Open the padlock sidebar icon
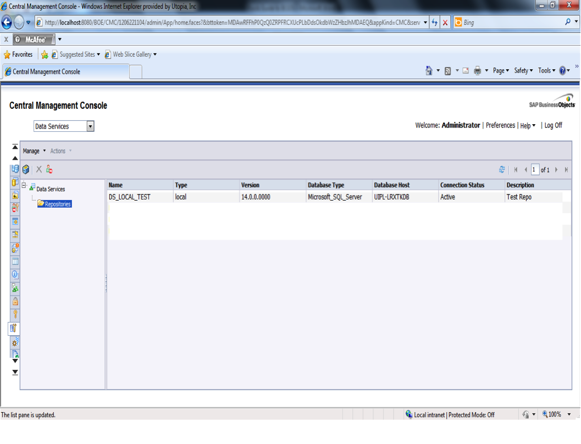Image resolution: width=581 pixels, height=444 pixels. coord(15,301)
